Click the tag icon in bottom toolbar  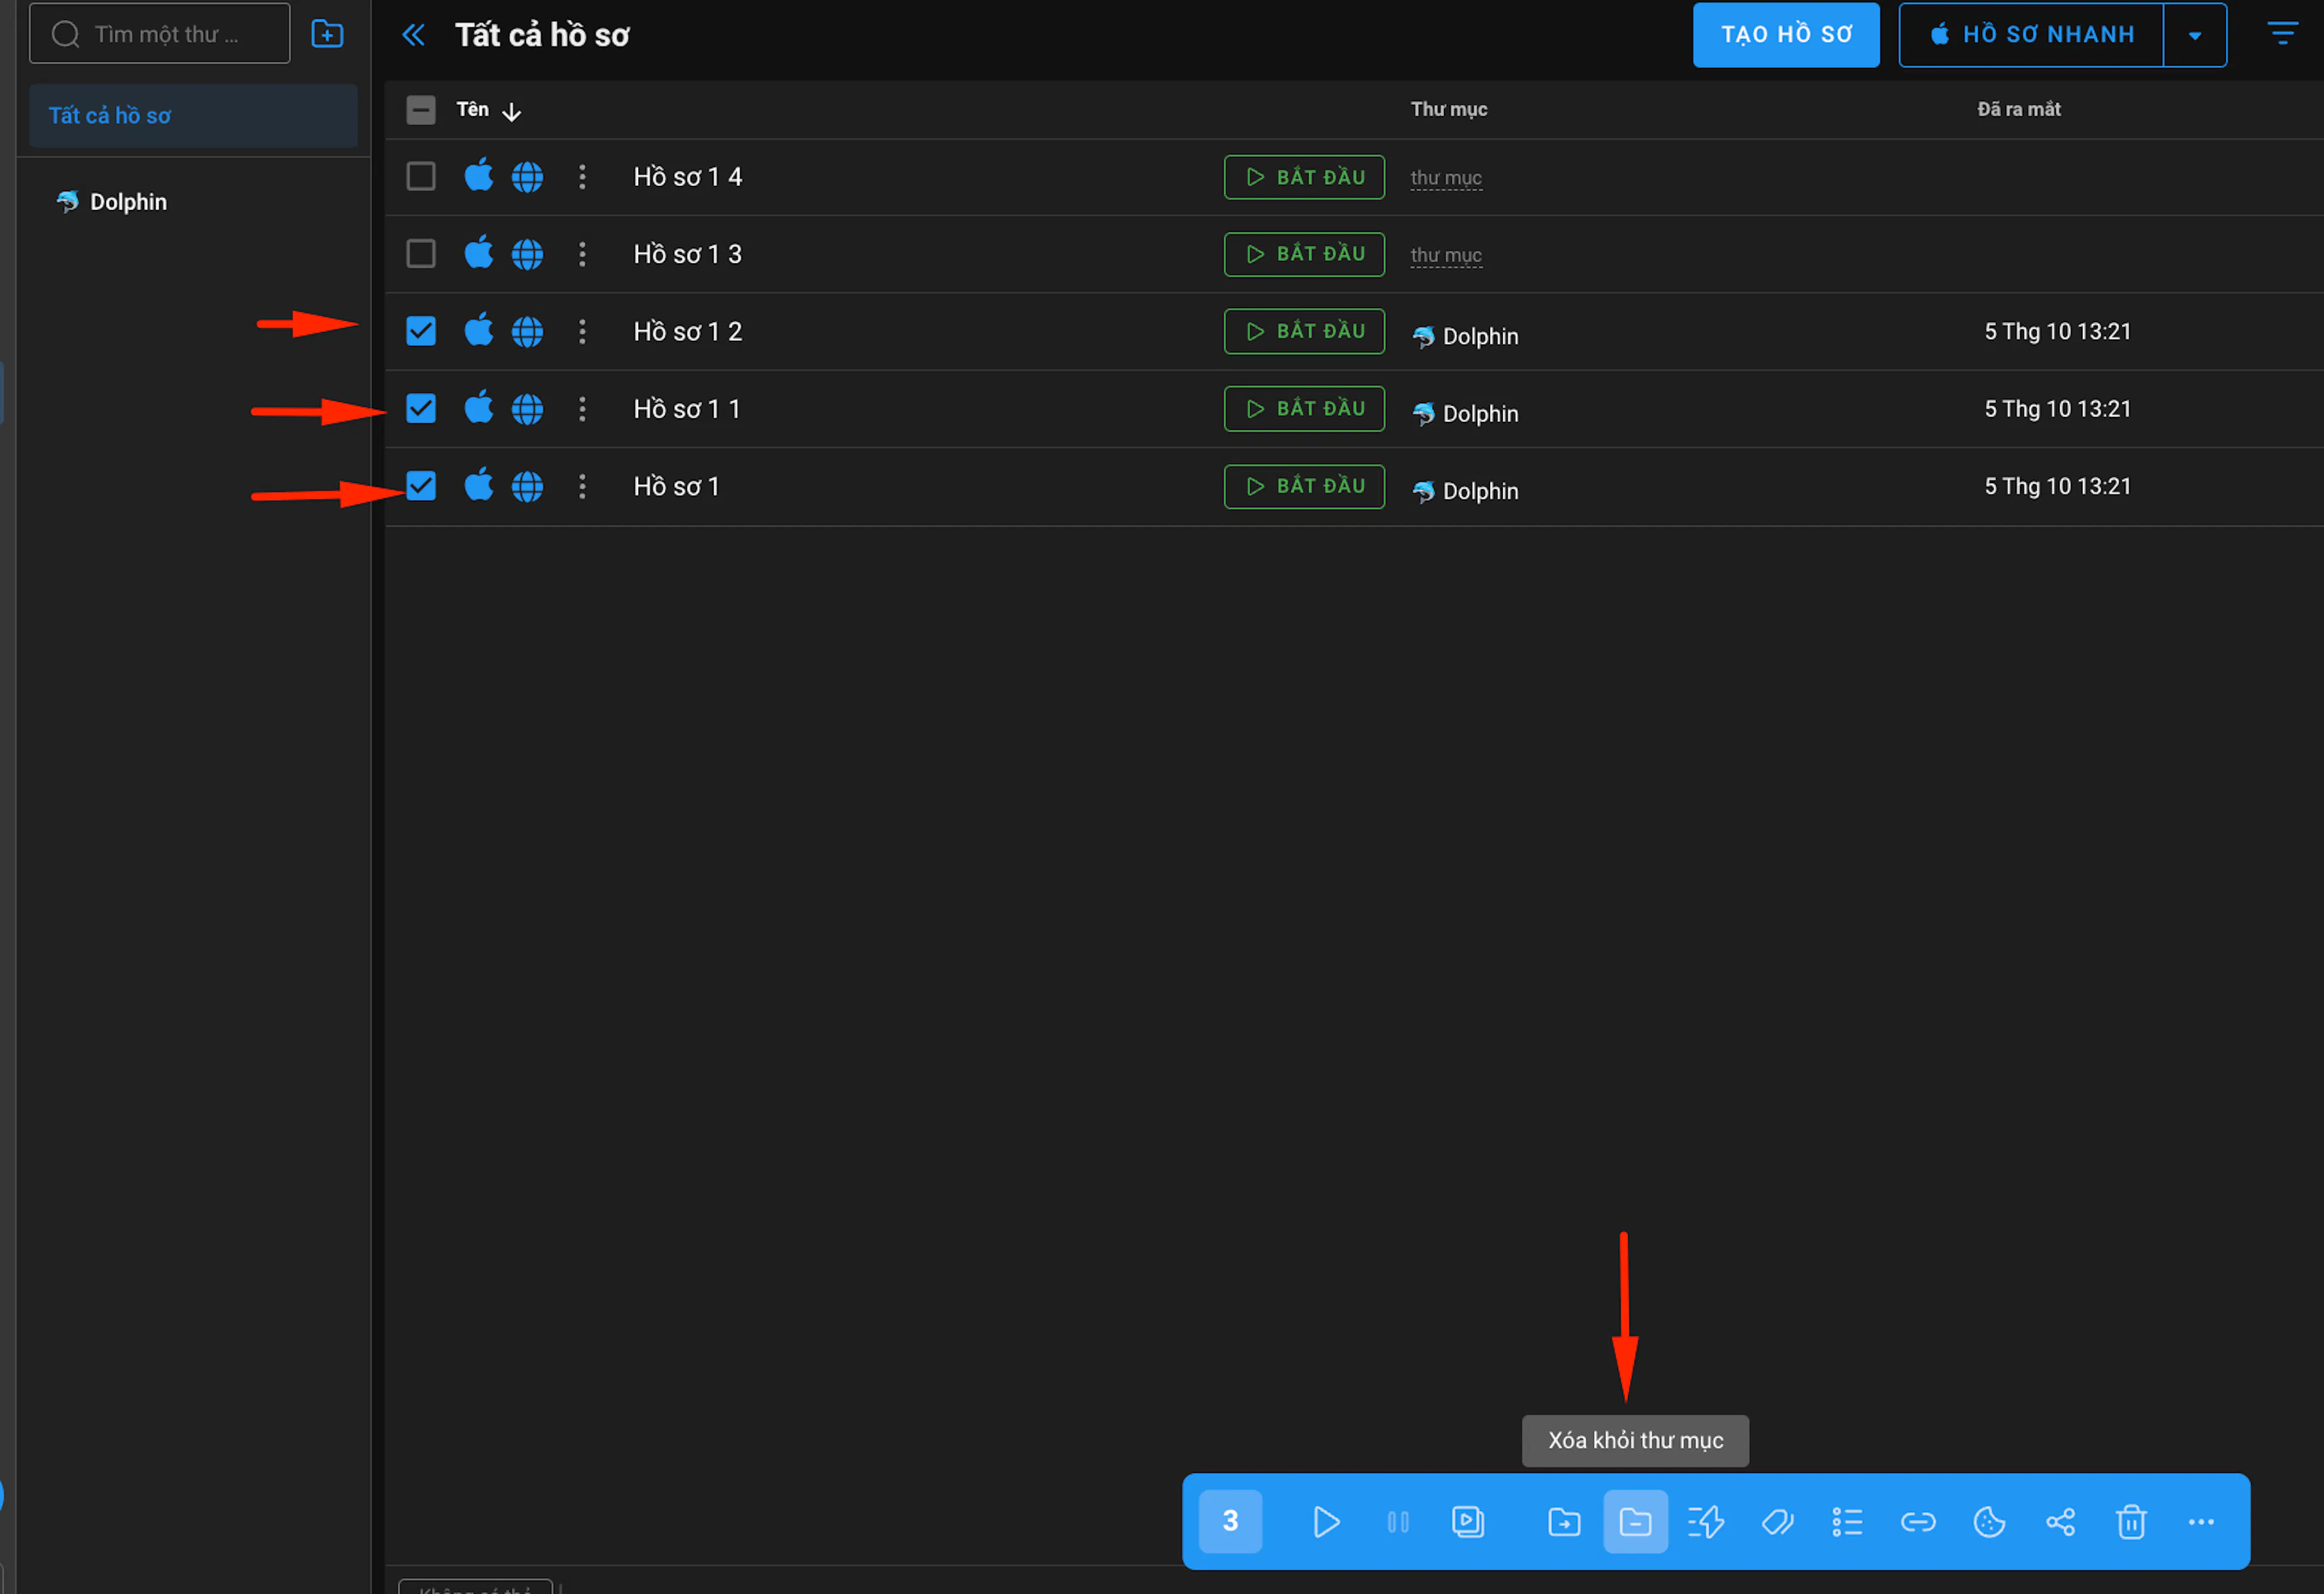[1777, 1521]
